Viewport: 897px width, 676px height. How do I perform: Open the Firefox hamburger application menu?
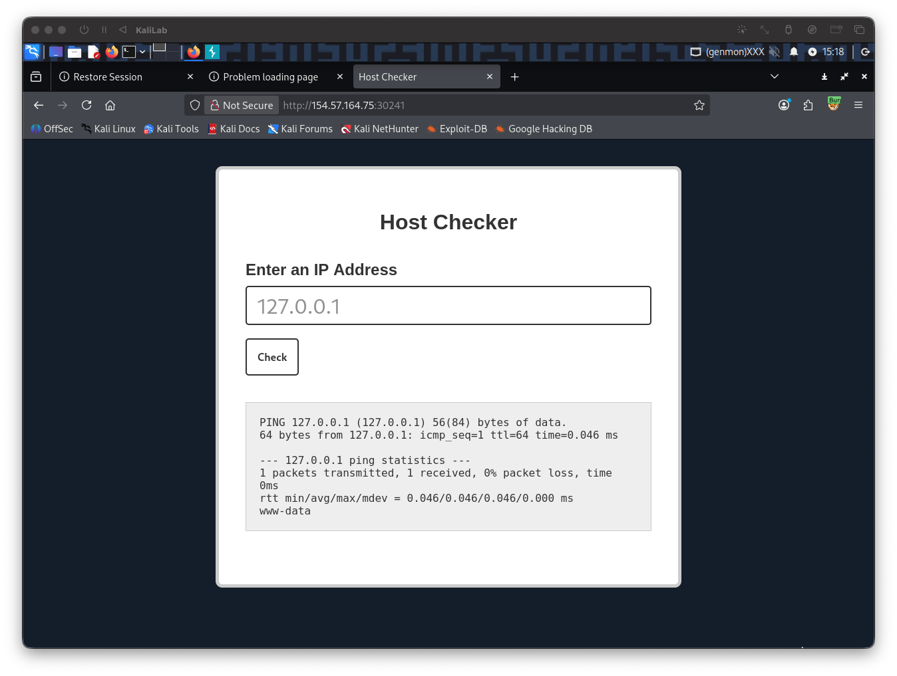[x=858, y=105]
